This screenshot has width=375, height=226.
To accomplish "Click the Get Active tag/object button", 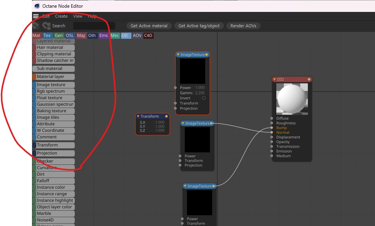I will tap(199, 26).
